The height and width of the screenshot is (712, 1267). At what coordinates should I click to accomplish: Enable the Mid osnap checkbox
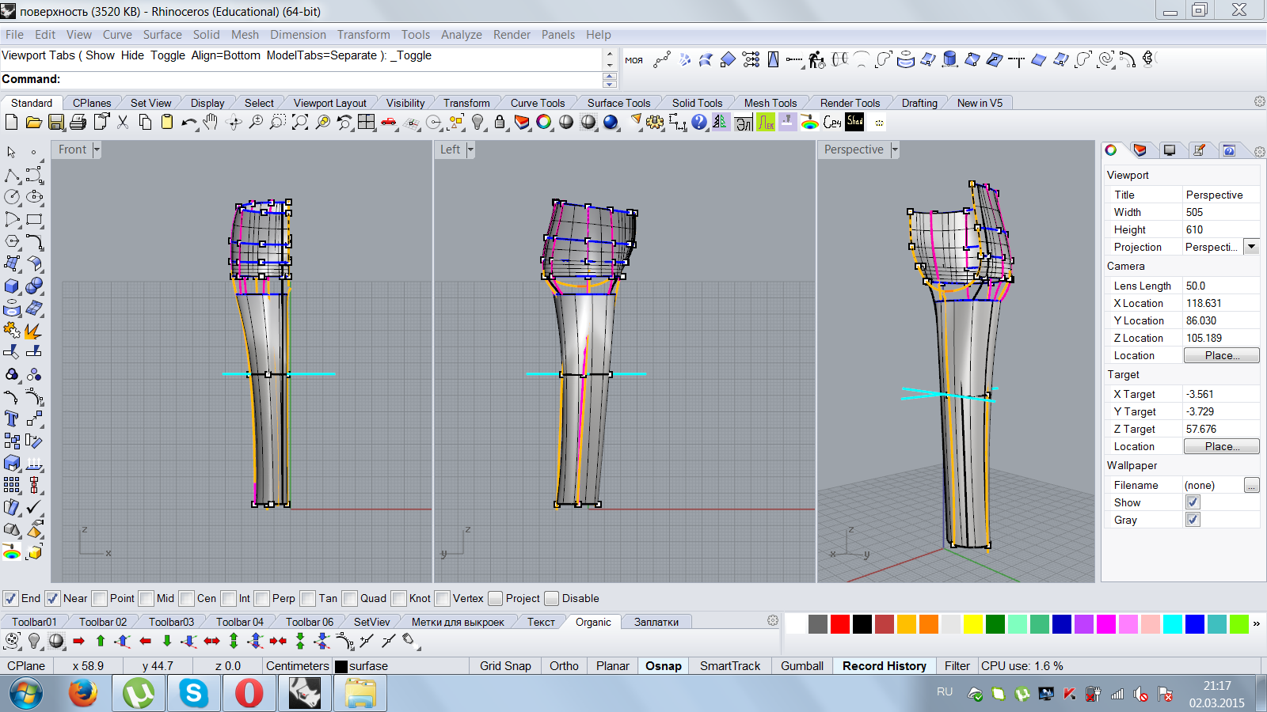pos(146,598)
